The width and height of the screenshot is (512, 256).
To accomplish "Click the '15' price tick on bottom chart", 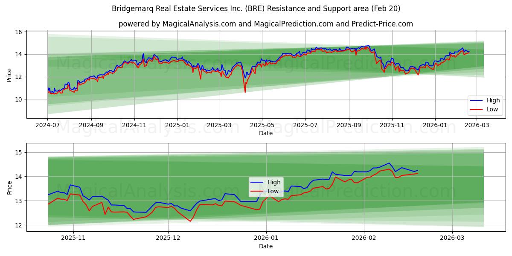I will [19, 152].
